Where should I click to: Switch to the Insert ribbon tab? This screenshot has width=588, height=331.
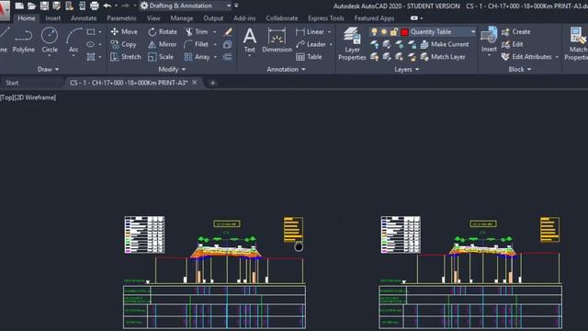coord(53,18)
